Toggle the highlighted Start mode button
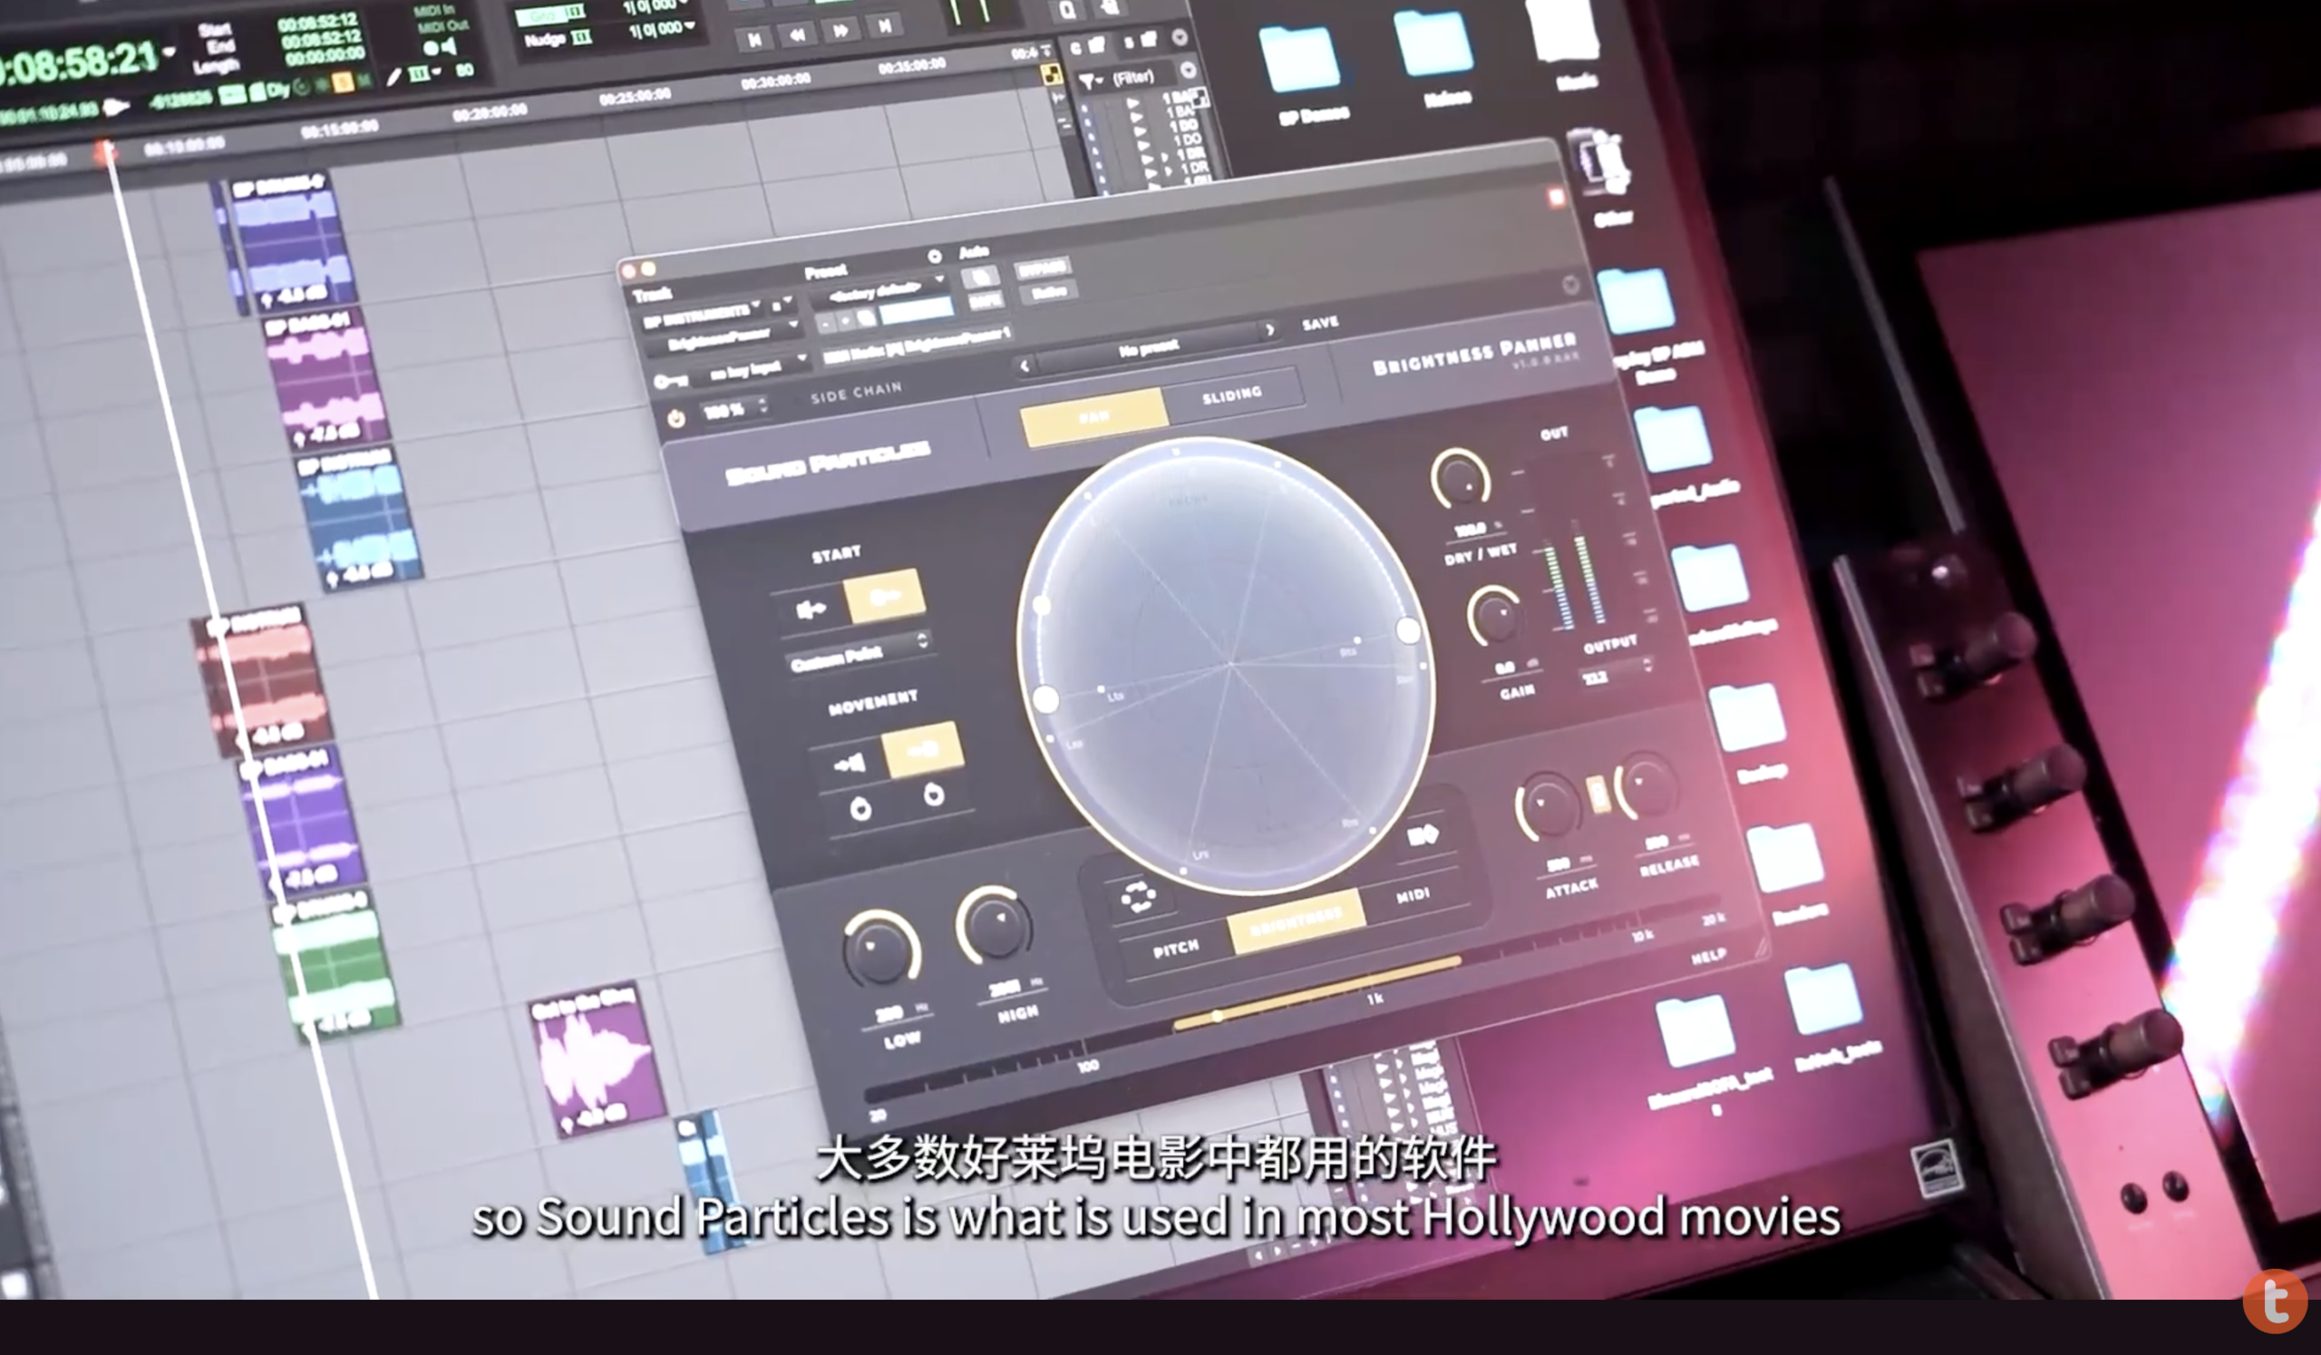Viewport: 2321px width, 1355px height. [884, 596]
